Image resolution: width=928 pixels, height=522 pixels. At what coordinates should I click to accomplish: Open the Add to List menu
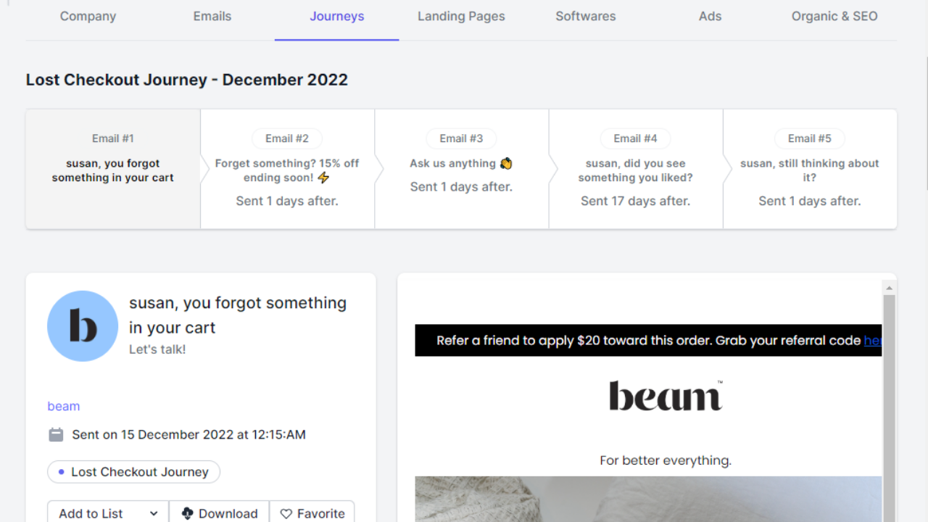point(108,512)
